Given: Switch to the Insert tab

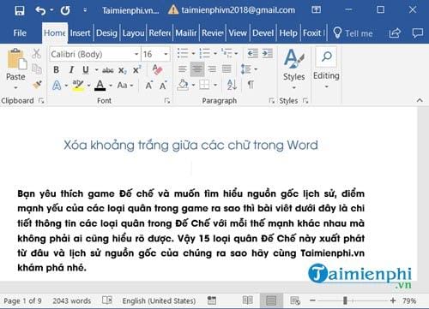Looking at the screenshot, I should [81, 33].
